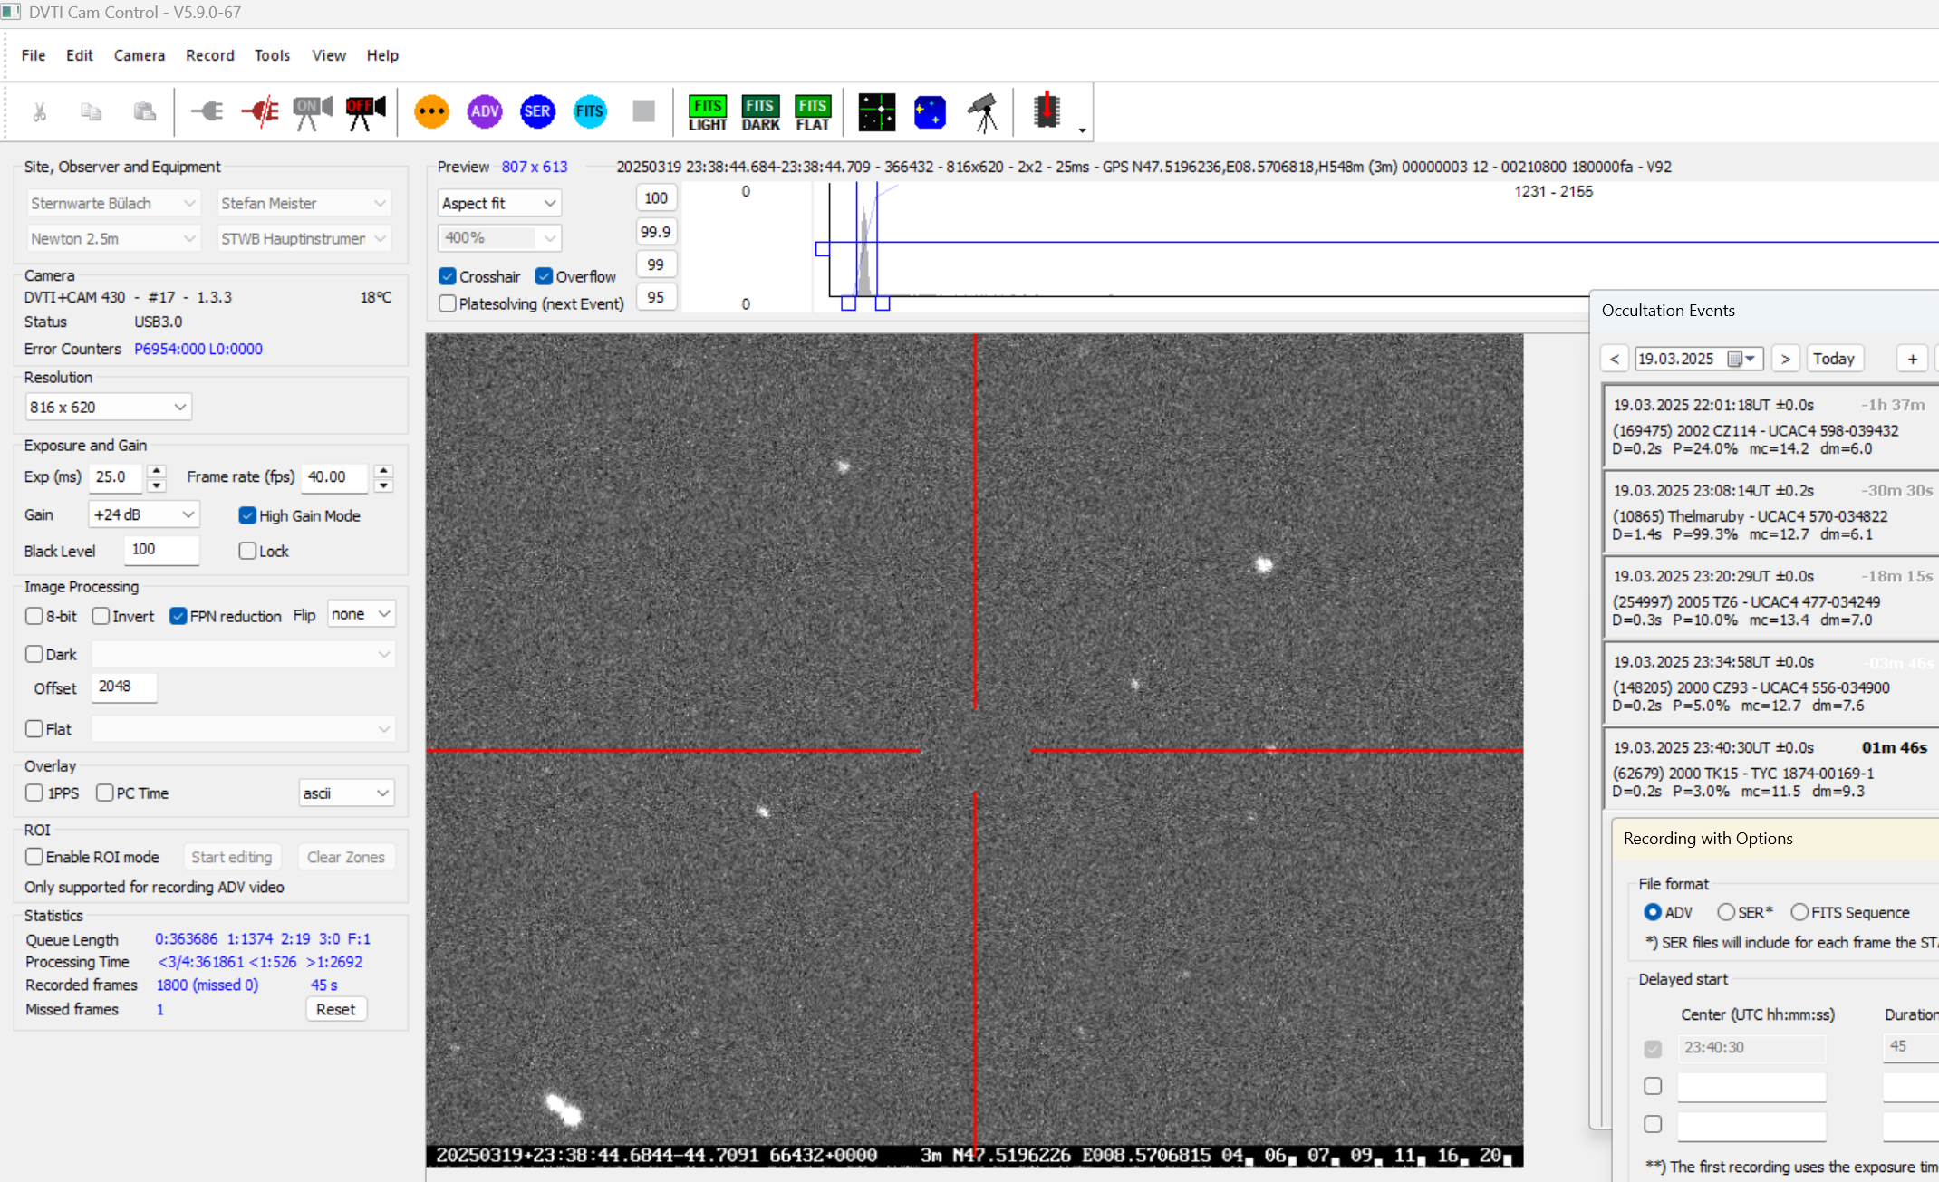Click the plus button to add event

click(x=1912, y=359)
